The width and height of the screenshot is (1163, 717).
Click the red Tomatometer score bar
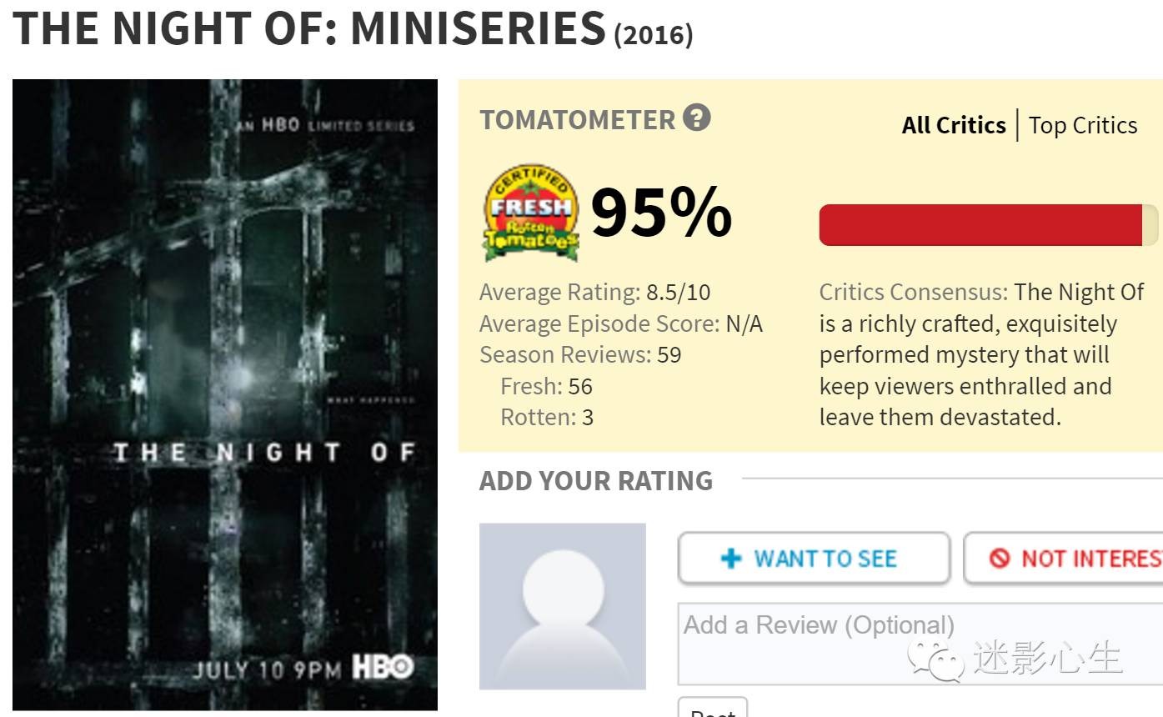click(980, 225)
